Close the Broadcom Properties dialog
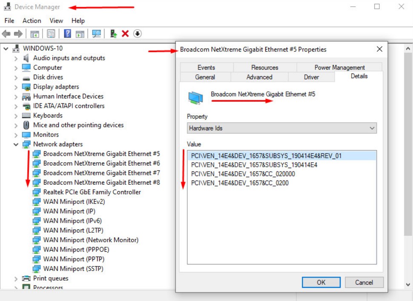Image resolution: width=413 pixels, height=301 pixels. point(379,49)
